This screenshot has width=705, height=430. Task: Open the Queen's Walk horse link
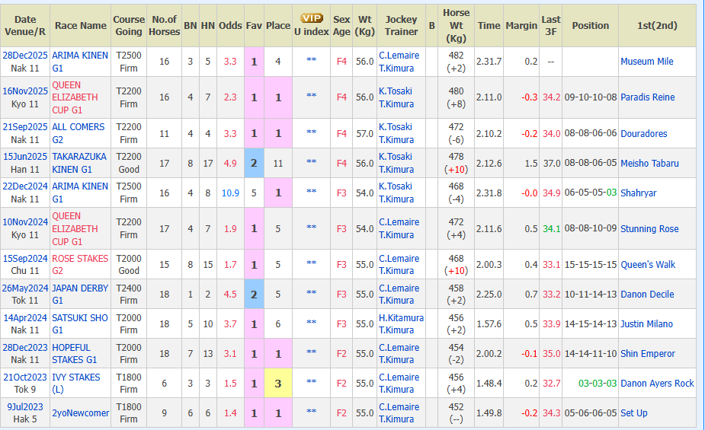tap(648, 265)
